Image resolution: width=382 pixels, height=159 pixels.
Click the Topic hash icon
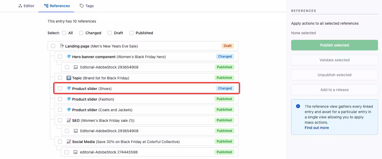click(69, 78)
